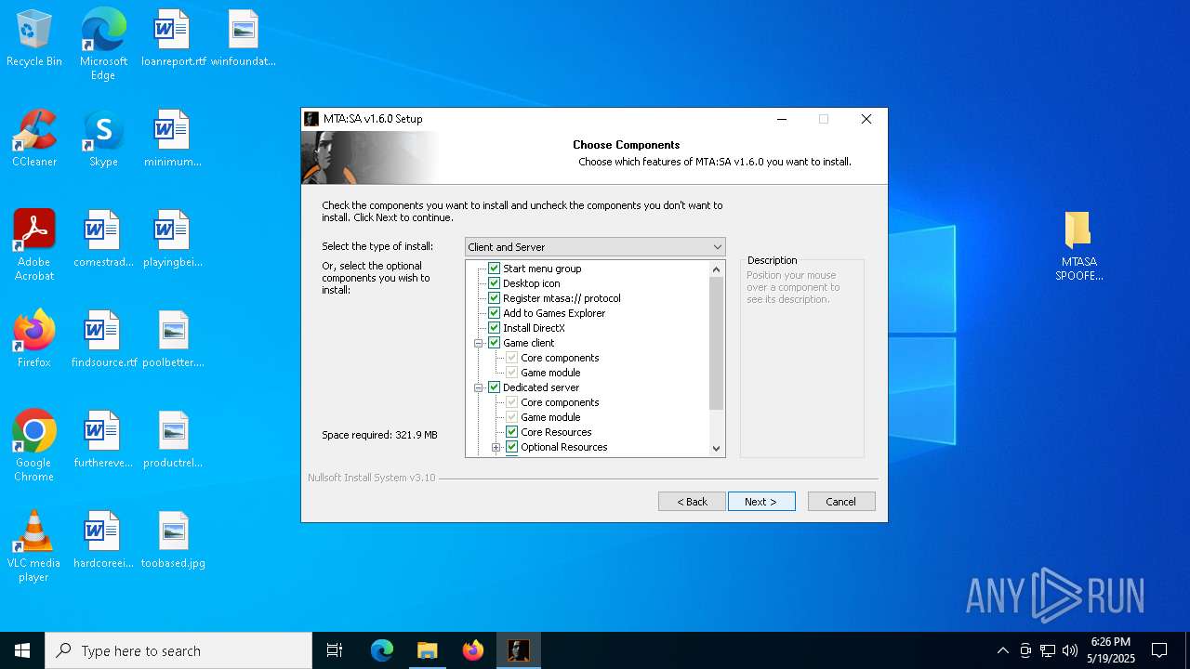Open the install type dropdown
Screen dimensions: 1190x669
click(x=595, y=247)
